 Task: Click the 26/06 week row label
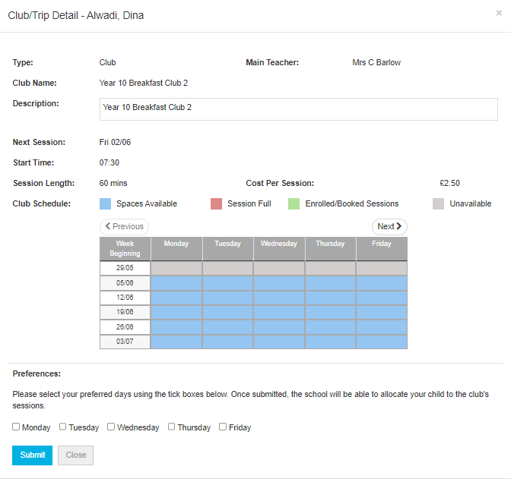tap(125, 327)
